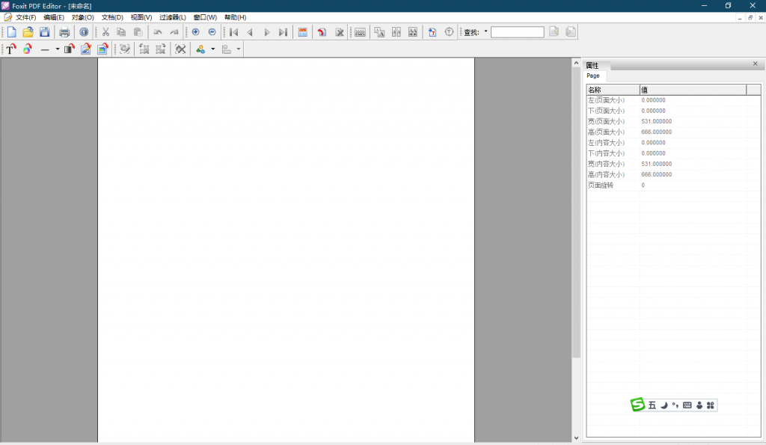
Task: Click the Sogou input method S logo
Action: (x=637, y=405)
